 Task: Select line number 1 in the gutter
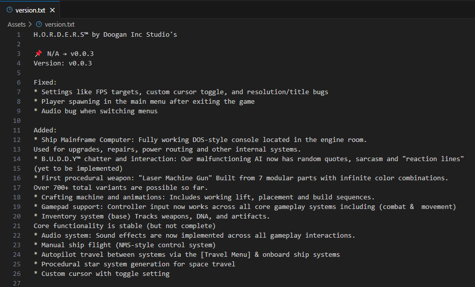pos(19,35)
